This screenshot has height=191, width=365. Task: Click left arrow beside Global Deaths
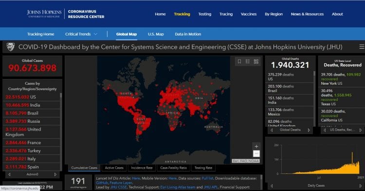pos(272,130)
